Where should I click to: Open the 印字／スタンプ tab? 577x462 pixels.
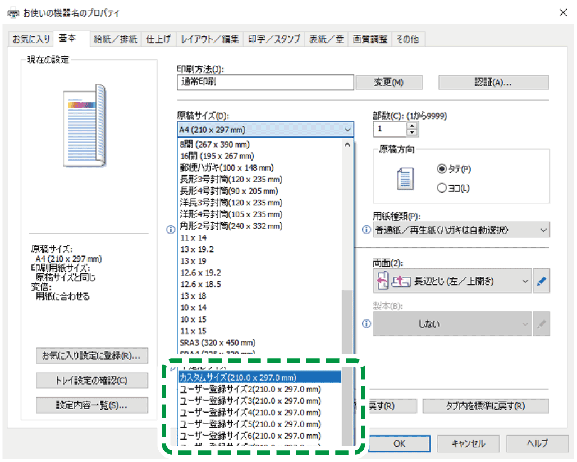click(x=274, y=39)
